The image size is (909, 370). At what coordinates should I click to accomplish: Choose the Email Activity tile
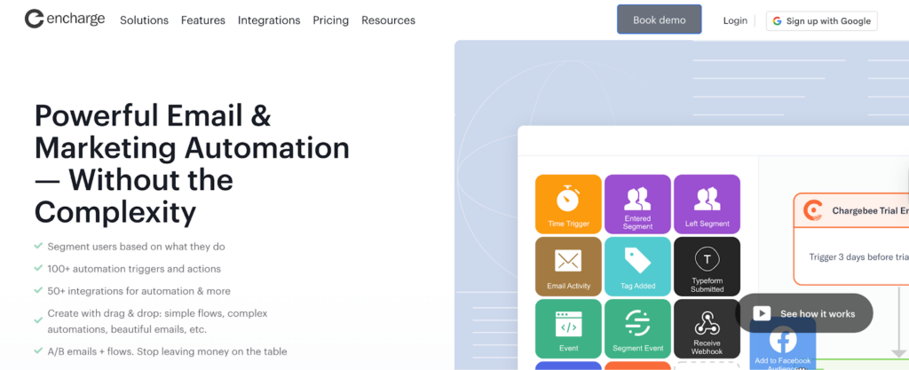click(568, 266)
